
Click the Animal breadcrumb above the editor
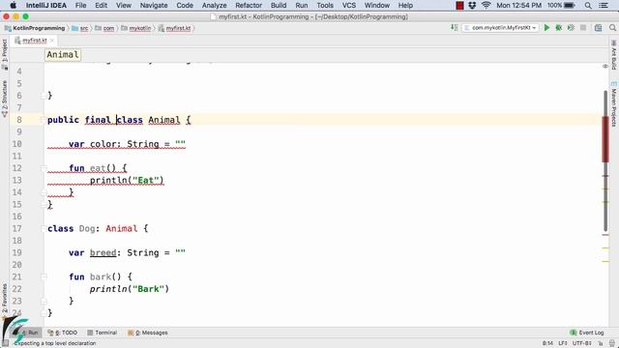click(63, 54)
